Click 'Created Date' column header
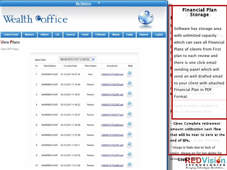 (x=70, y=66)
